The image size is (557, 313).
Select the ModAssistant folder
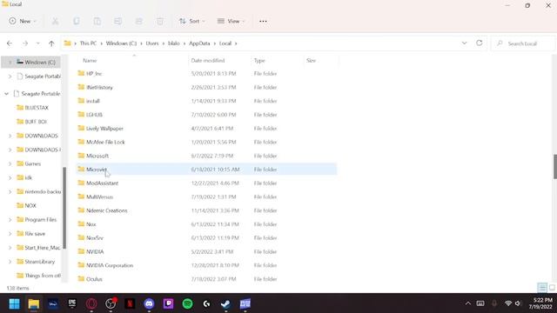click(x=207, y=183)
